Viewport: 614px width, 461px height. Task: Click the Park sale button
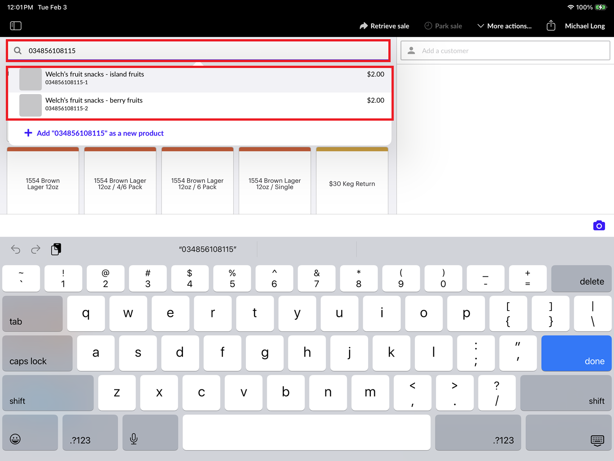coord(443,26)
